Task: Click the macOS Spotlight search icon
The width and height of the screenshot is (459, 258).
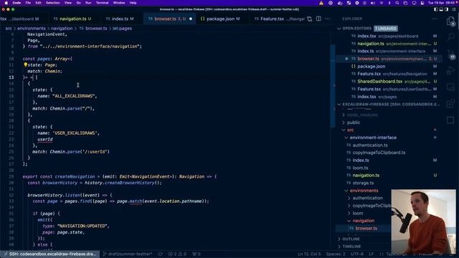Action: [397, 3]
